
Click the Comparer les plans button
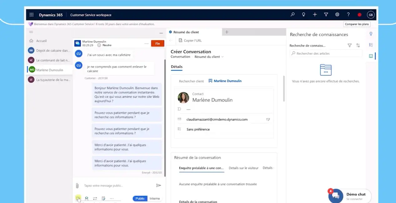(x=357, y=24)
